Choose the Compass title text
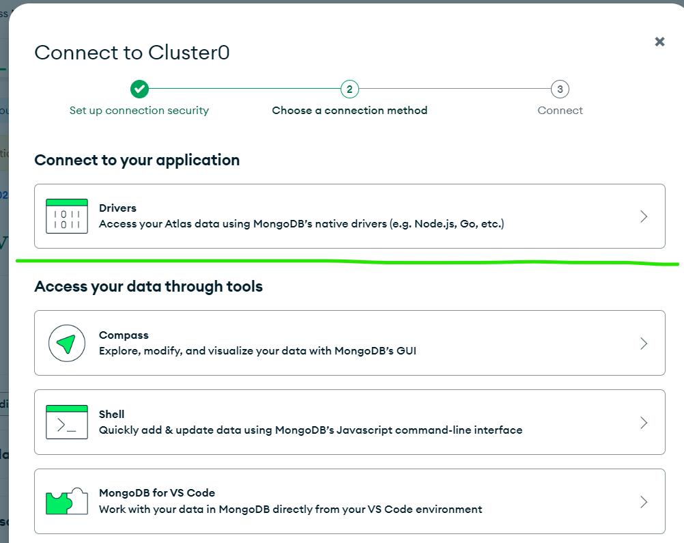This screenshot has width=684, height=543. 124,335
